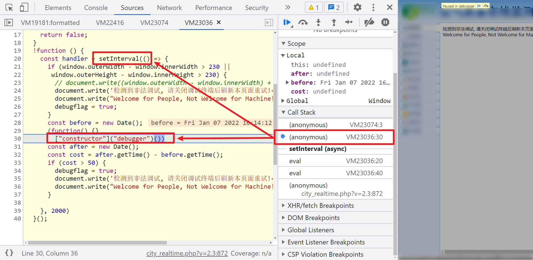Collapse the Scope section
Screen dimensions: 533x260
pos(283,44)
